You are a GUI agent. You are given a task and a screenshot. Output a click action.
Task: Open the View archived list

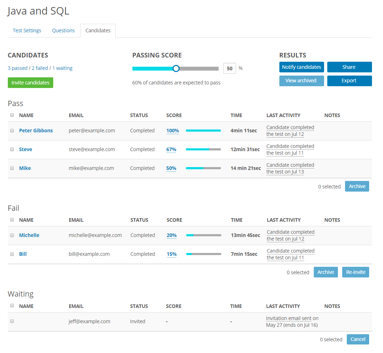point(301,81)
